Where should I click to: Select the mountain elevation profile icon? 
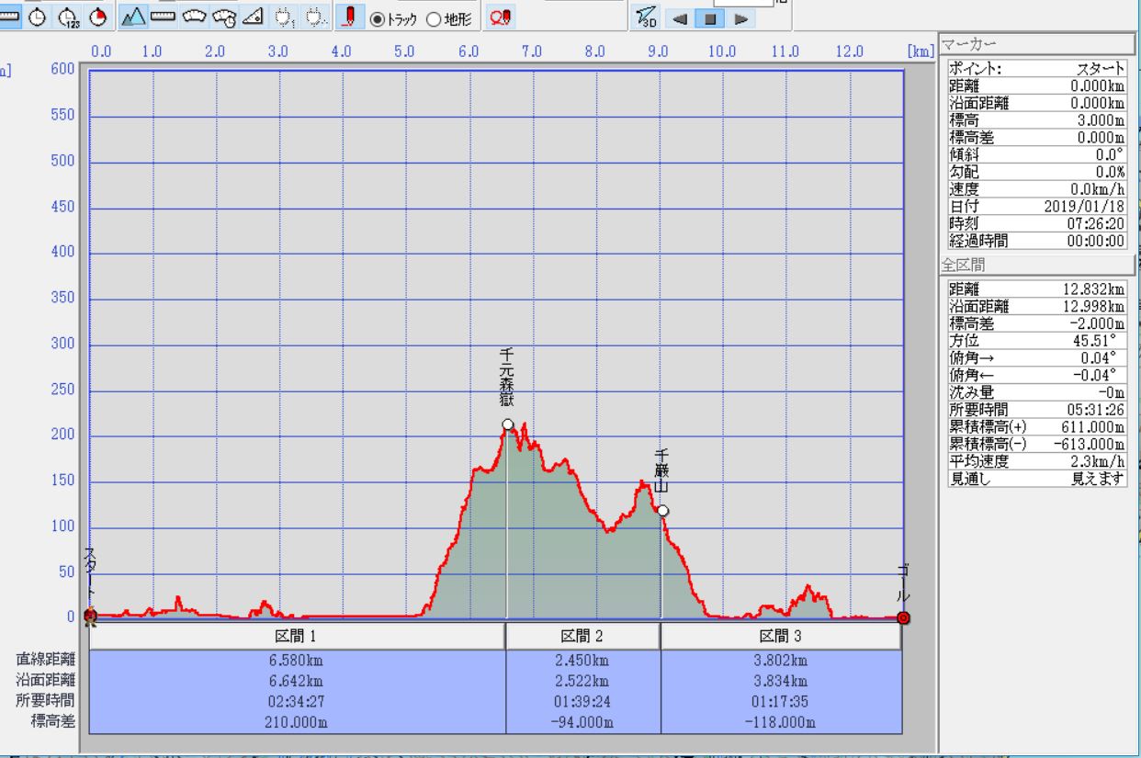134,17
